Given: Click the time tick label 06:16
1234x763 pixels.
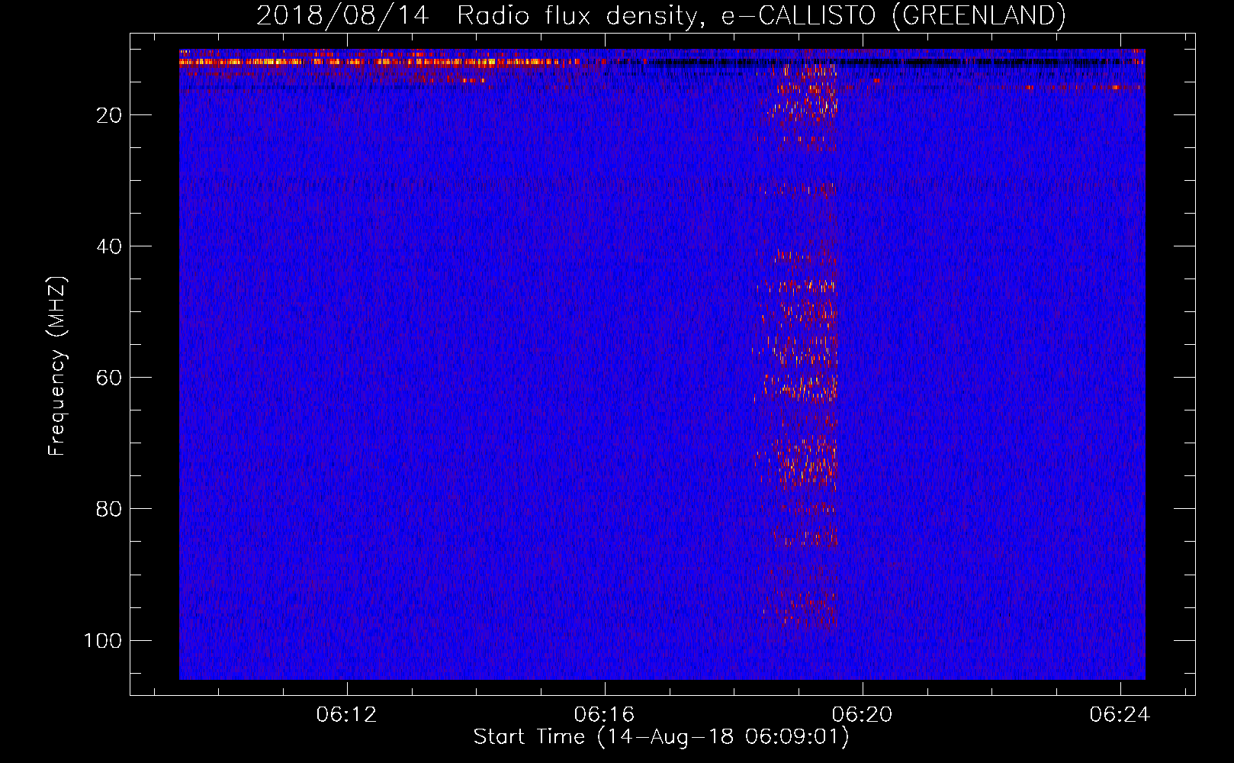Looking at the screenshot, I should 605,715.
